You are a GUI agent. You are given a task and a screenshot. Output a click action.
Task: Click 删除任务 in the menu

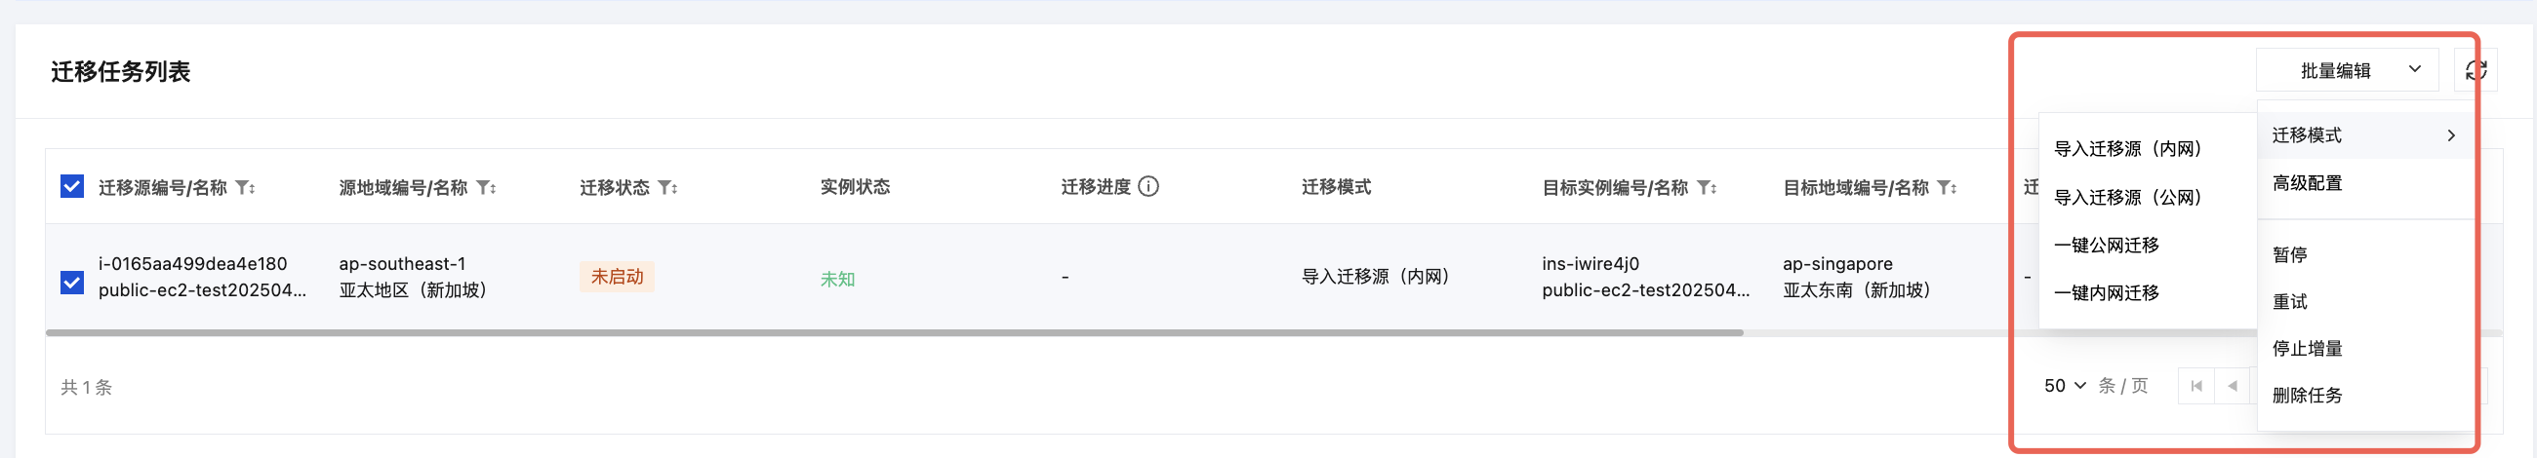pyautogui.click(x=2308, y=396)
